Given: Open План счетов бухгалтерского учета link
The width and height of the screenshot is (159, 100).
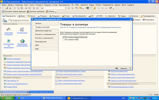Looking at the screenshot, I should click(72, 71).
